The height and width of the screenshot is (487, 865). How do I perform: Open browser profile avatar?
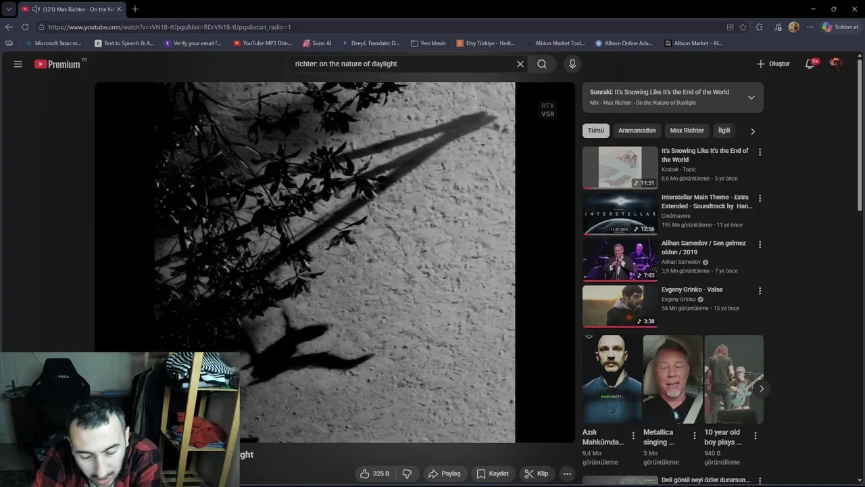794,27
